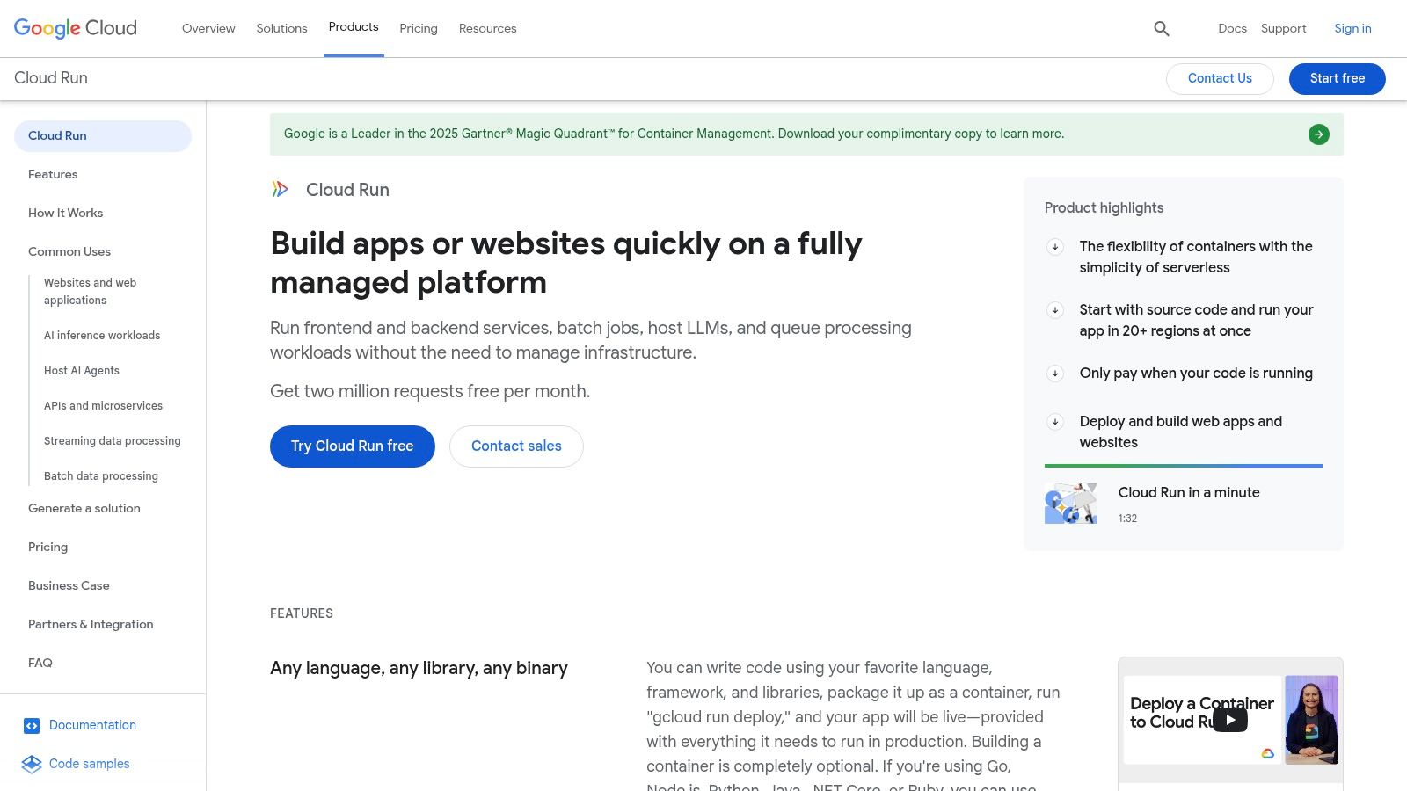Viewport: 1407px width, 791px height.
Task: Click the Try Cloud Run free button
Action: pyautogui.click(x=352, y=446)
